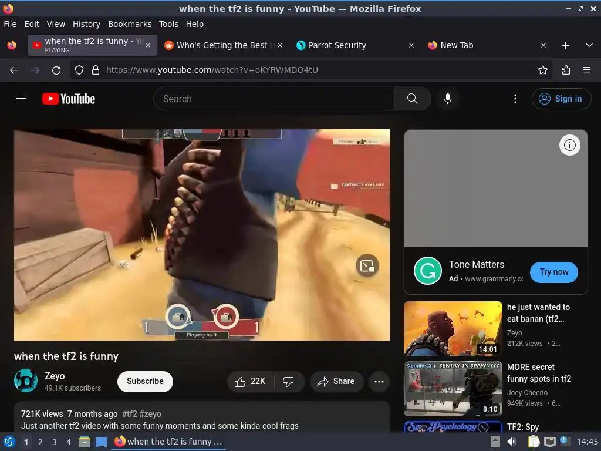This screenshot has height=451, width=601.
Task: Click the address bar URL
Action: click(212, 70)
